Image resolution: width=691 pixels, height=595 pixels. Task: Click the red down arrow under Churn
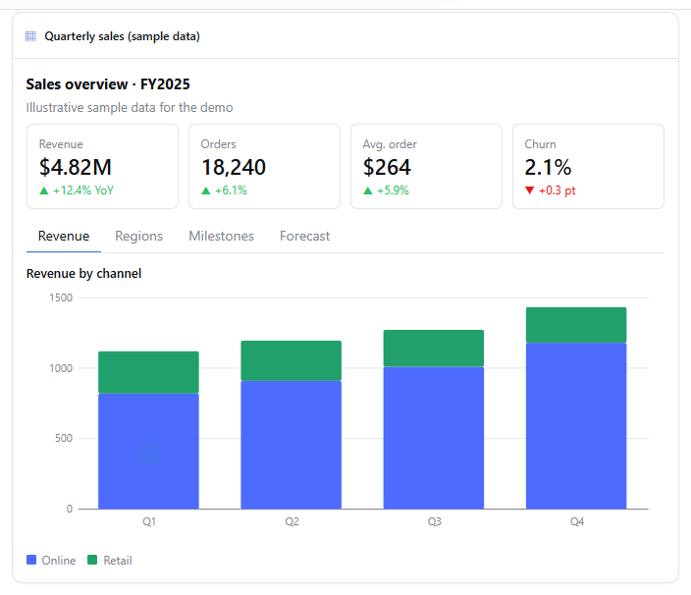[x=530, y=190]
